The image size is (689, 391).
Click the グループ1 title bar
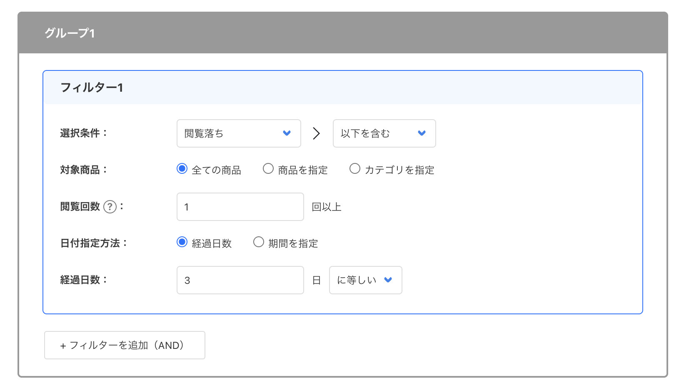(x=344, y=33)
